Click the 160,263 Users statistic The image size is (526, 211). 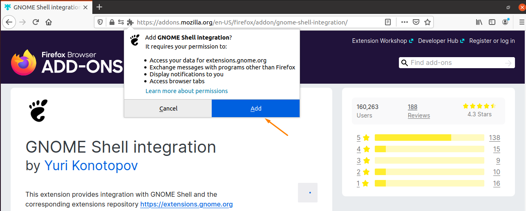coord(367,111)
